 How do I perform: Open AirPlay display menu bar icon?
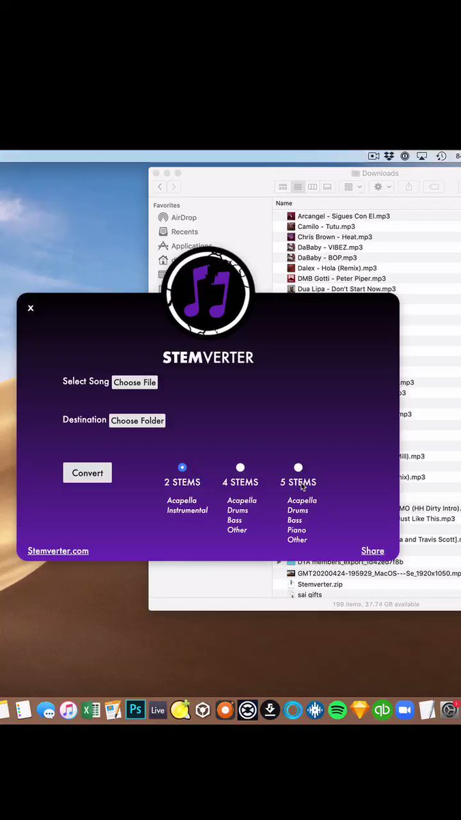pyautogui.click(x=422, y=156)
